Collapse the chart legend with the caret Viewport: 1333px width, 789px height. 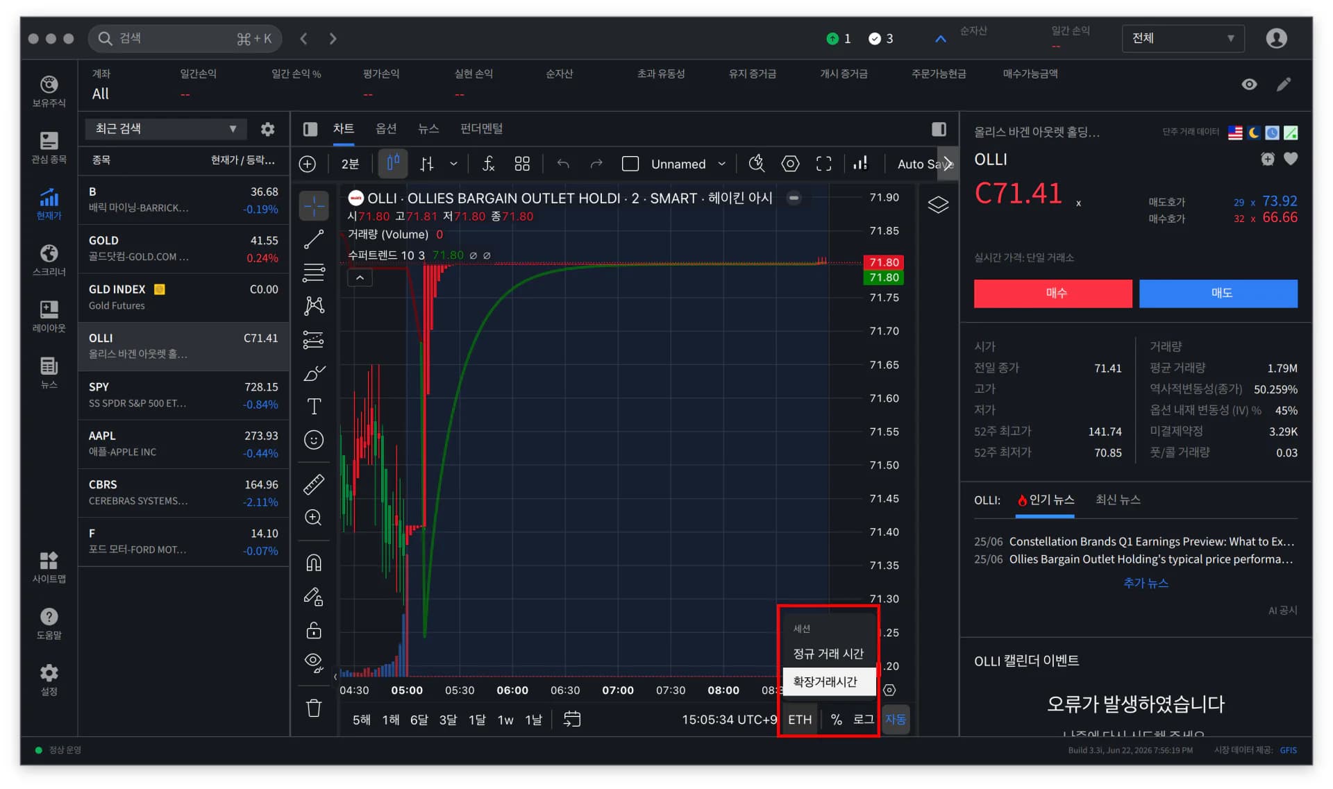coord(360,278)
